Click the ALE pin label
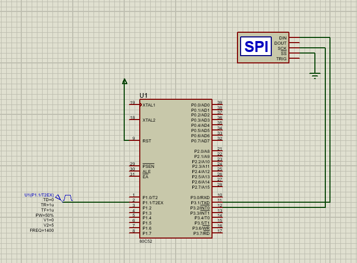 click(x=147, y=172)
